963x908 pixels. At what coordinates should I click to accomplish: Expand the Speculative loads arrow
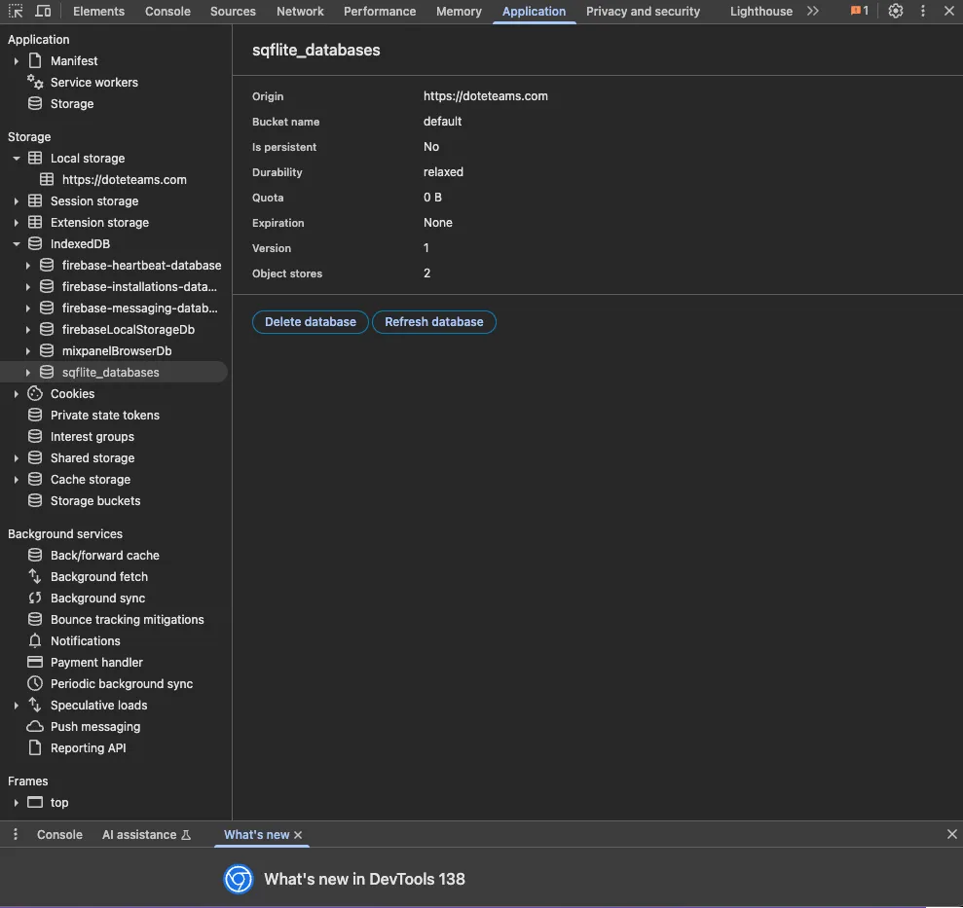16,706
